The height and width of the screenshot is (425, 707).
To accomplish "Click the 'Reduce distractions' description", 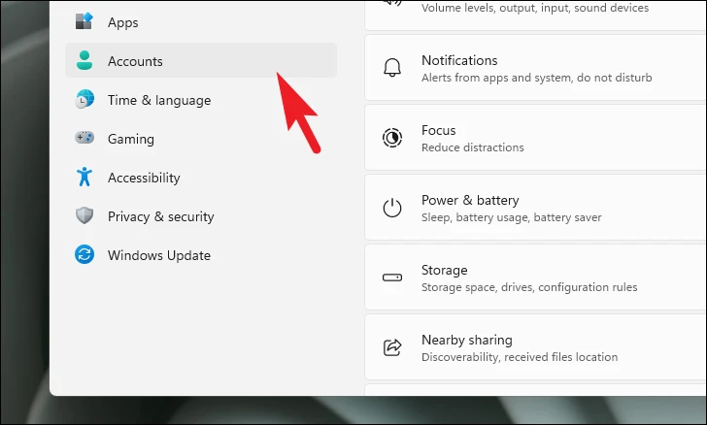I will 473,147.
